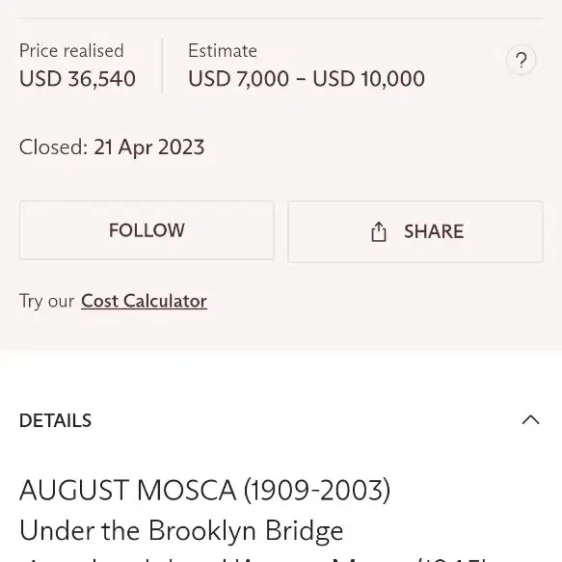Click the Closed label text
The width and height of the screenshot is (562, 562).
[x=53, y=147]
